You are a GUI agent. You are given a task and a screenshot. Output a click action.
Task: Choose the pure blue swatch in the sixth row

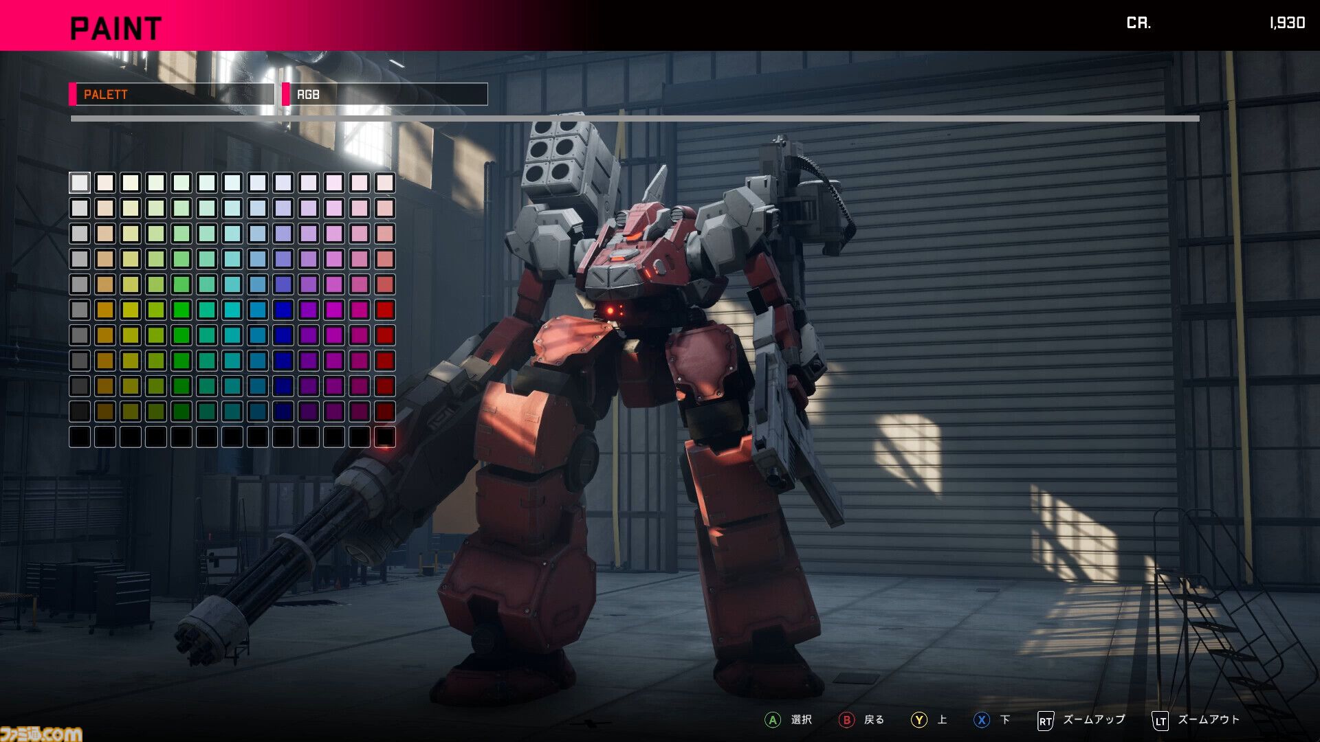click(x=283, y=309)
